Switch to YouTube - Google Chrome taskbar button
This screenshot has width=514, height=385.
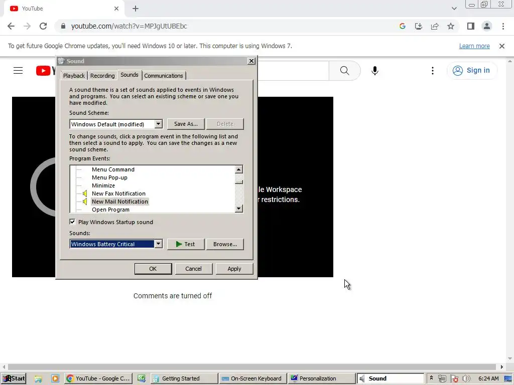pos(98,378)
